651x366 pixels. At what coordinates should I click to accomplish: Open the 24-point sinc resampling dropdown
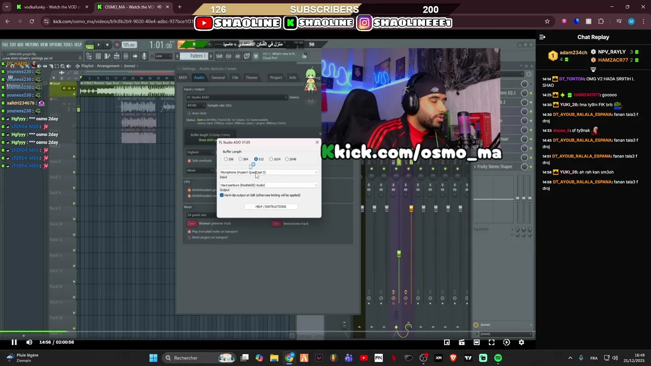tap(200, 215)
